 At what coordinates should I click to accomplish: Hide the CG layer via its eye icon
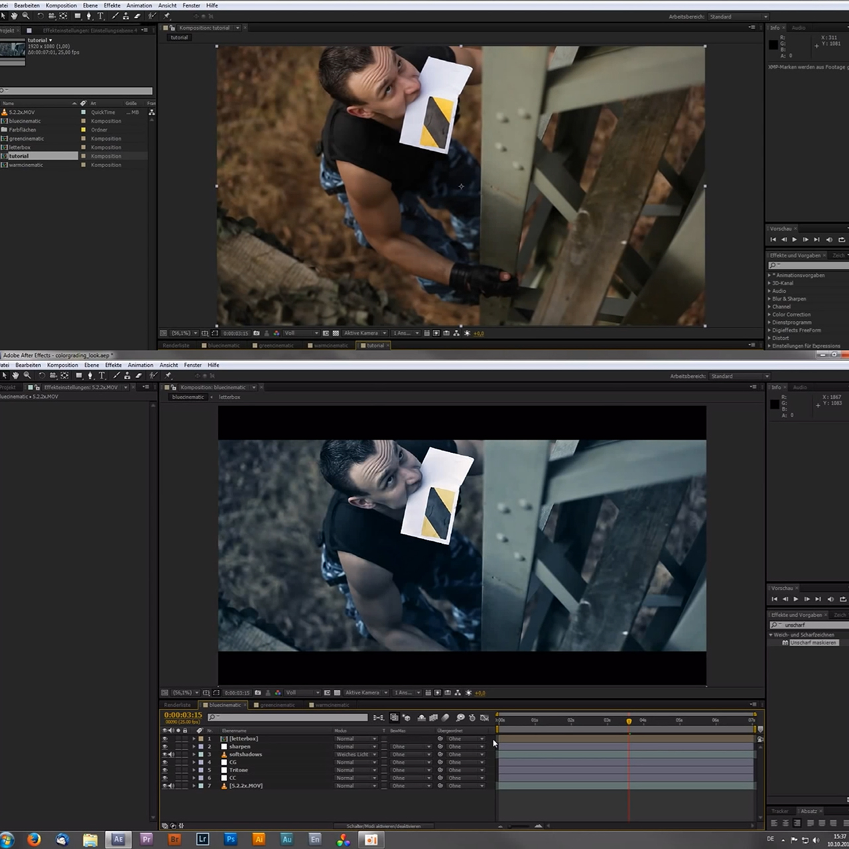[x=164, y=762]
